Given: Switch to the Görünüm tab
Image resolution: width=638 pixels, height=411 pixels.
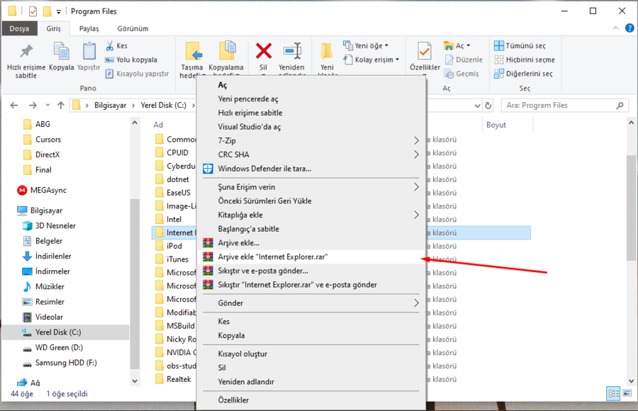Looking at the screenshot, I should 133,28.
